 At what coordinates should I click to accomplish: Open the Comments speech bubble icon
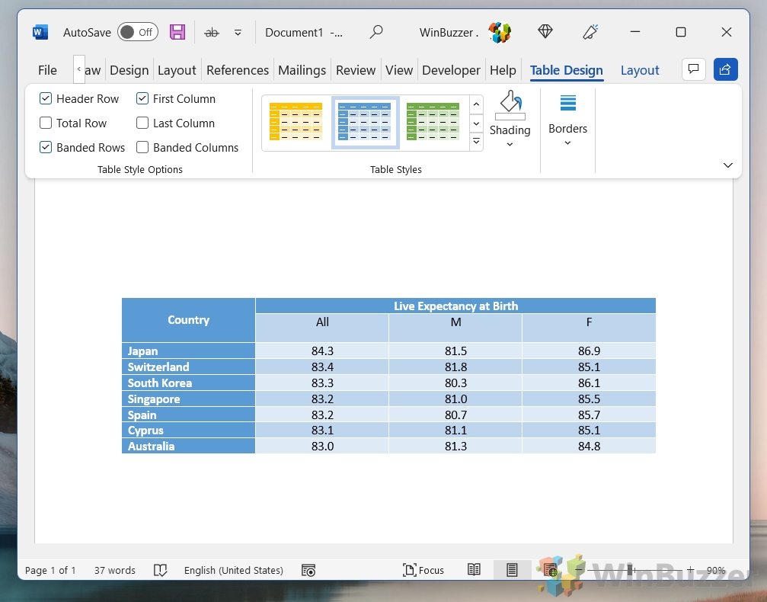[693, 69]
